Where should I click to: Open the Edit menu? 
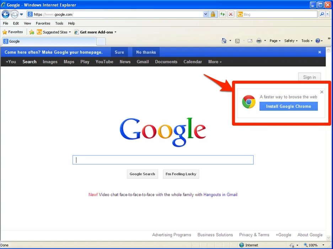16,23
